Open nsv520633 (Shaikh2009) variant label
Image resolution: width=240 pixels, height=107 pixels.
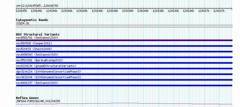[34, 49]
